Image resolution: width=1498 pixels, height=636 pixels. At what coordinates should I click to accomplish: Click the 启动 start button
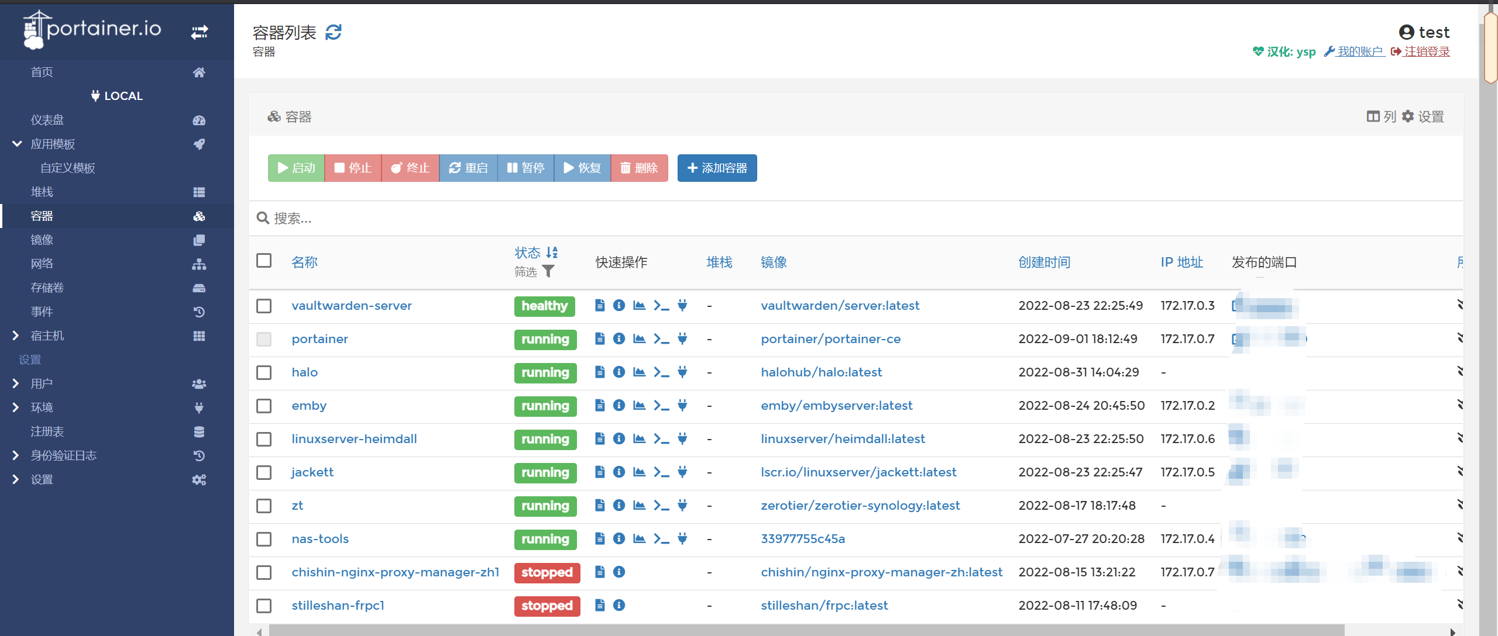coord(296,168)
